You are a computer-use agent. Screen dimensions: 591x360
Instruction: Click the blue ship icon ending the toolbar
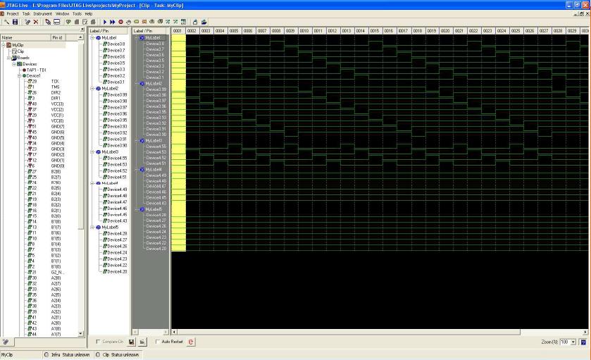pyautogui.click(x=204, y=23)
